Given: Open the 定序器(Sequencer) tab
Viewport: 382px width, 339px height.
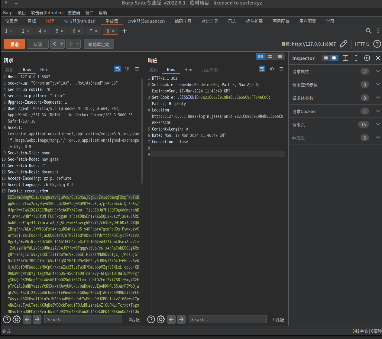Looking at the screenshot, I should point(146,21).
